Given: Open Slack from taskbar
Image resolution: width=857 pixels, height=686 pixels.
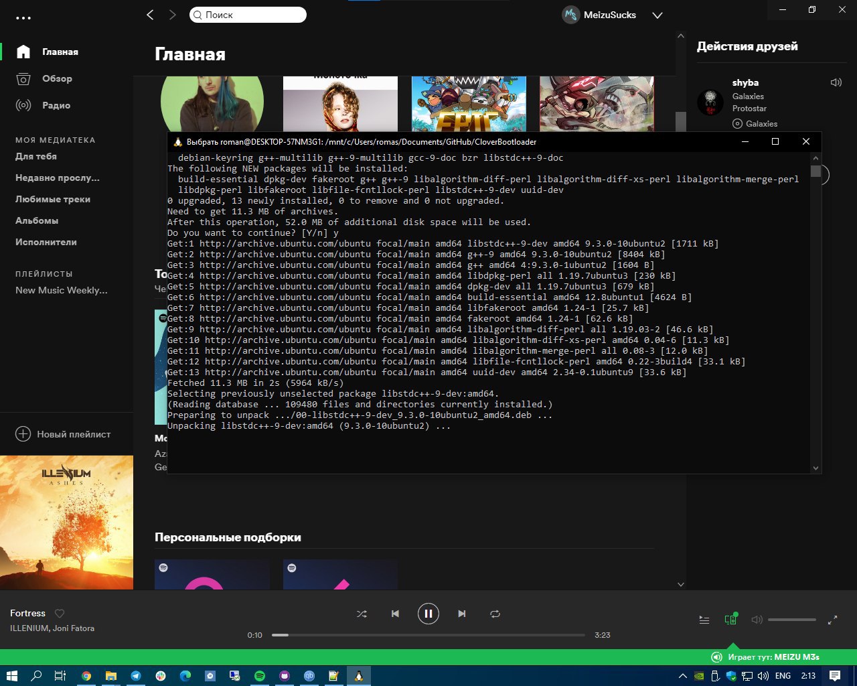Looking at the screenshot, I should point(161,676).
